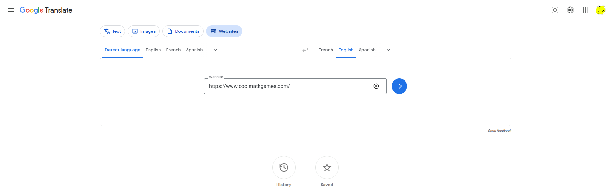
Task: Switch to Text translation mode
Action: 113,31
